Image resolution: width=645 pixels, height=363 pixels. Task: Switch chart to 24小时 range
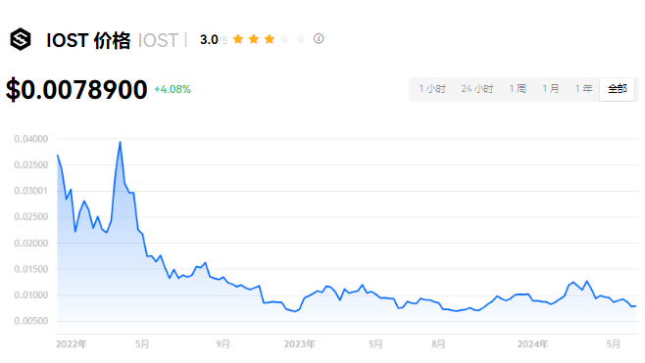click(477, 89)
